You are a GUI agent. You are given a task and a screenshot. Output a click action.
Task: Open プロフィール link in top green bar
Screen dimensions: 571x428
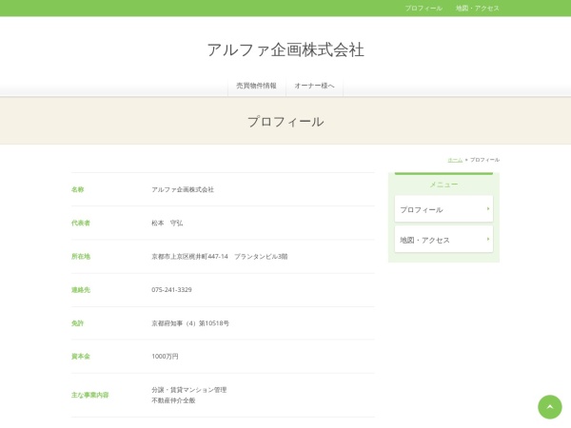tap(423, 8)
